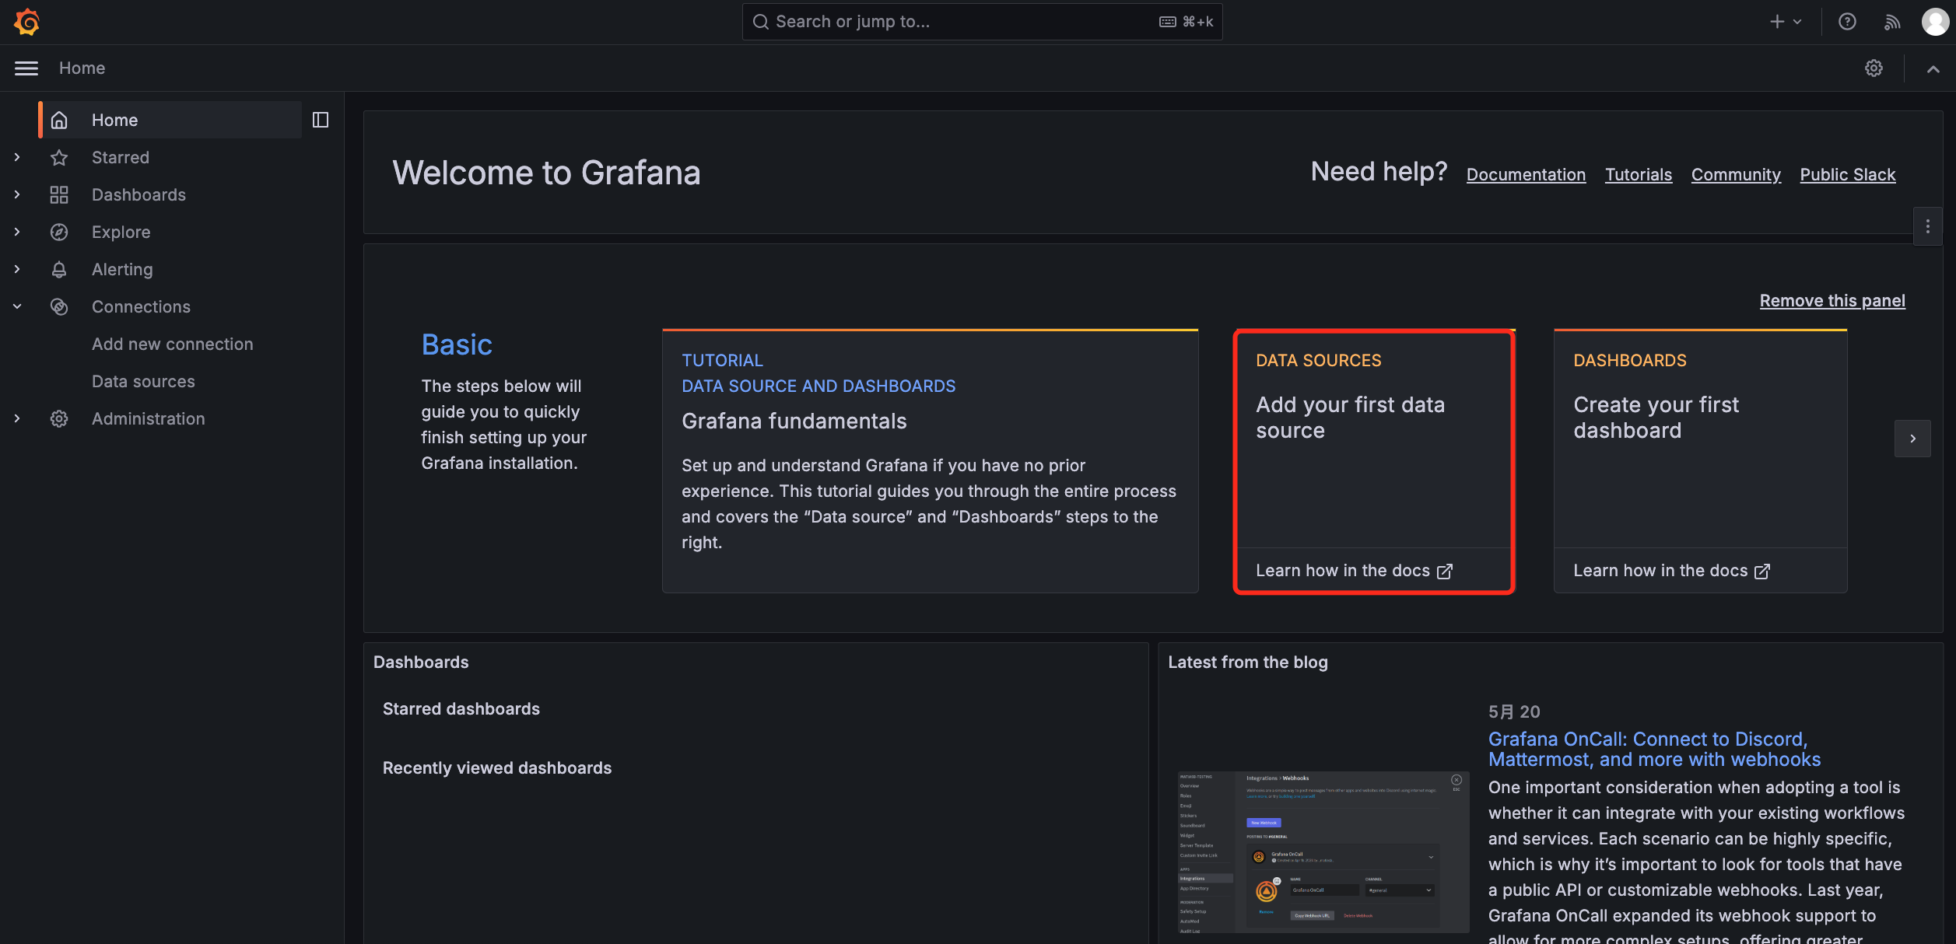Click Recently viewed dashboards heading
This screenshot has height=944, width=1956.
pyautogui.click(x=496, y=767)
